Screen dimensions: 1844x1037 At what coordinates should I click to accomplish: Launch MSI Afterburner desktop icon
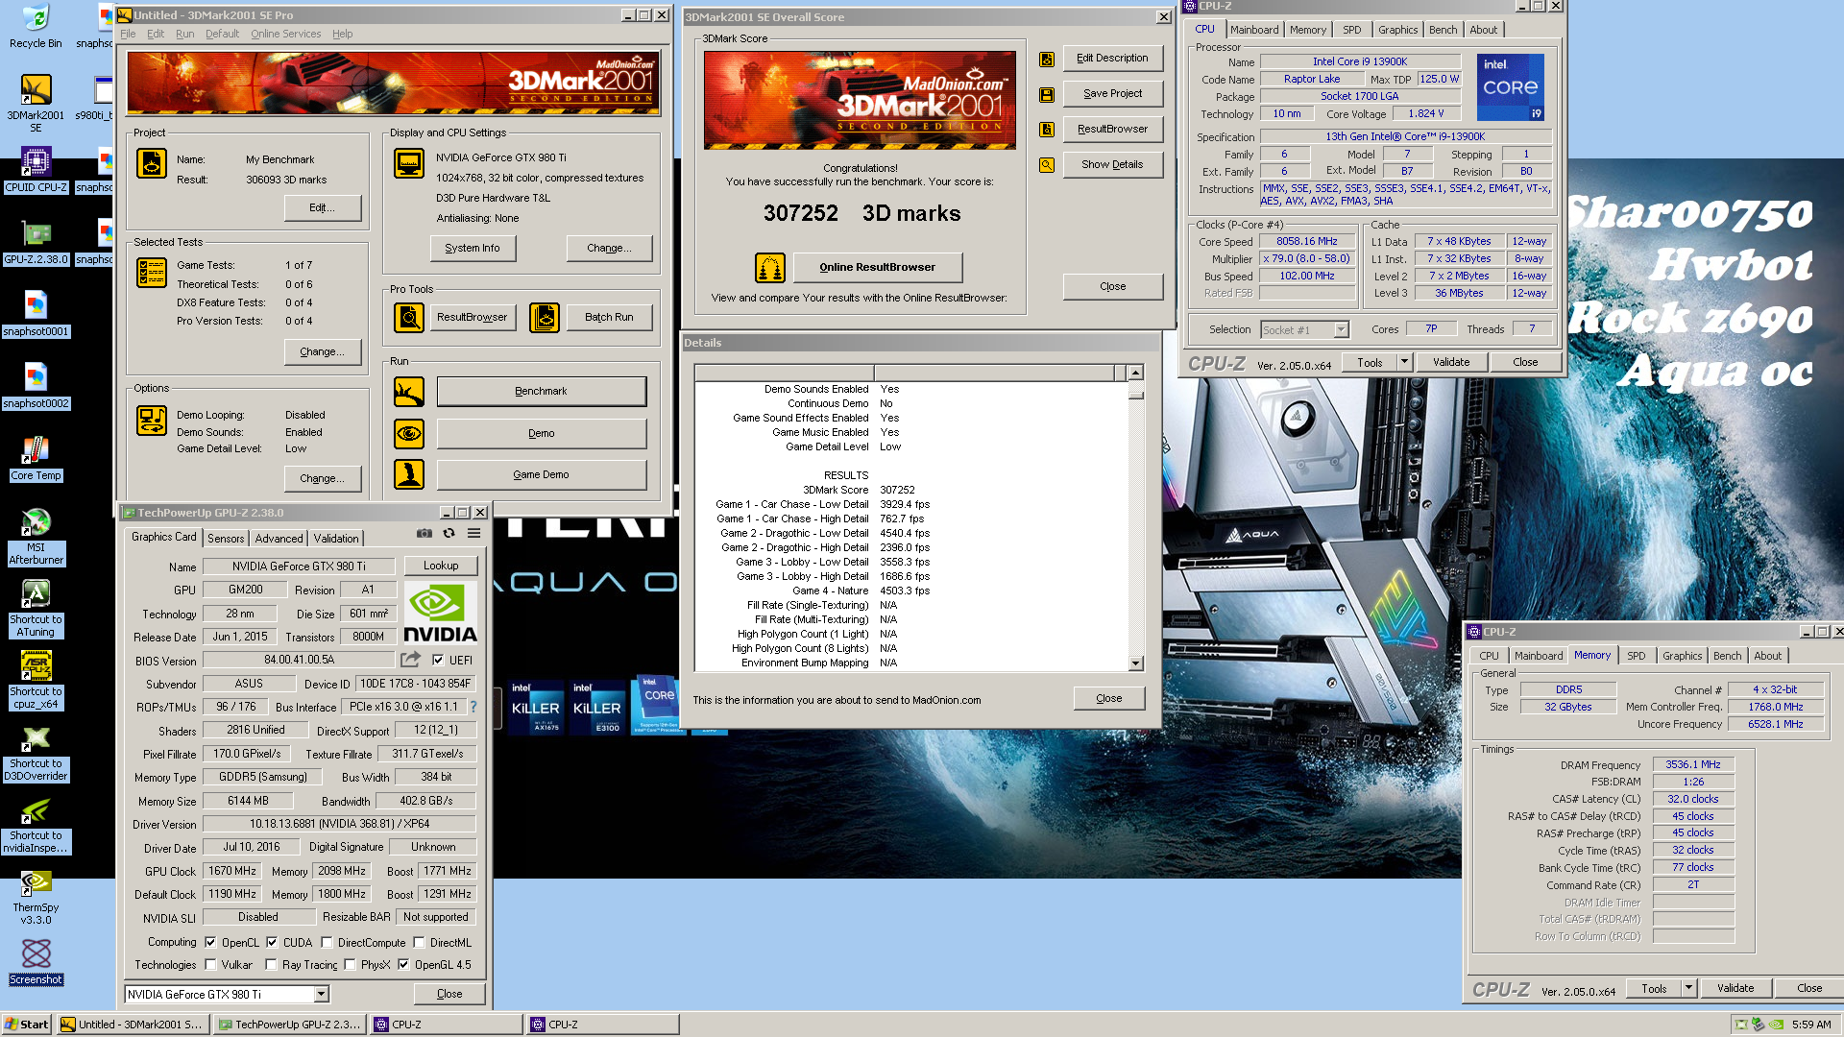pos(36,536)
